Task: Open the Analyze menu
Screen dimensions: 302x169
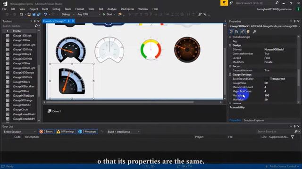Action: (112, 9)
